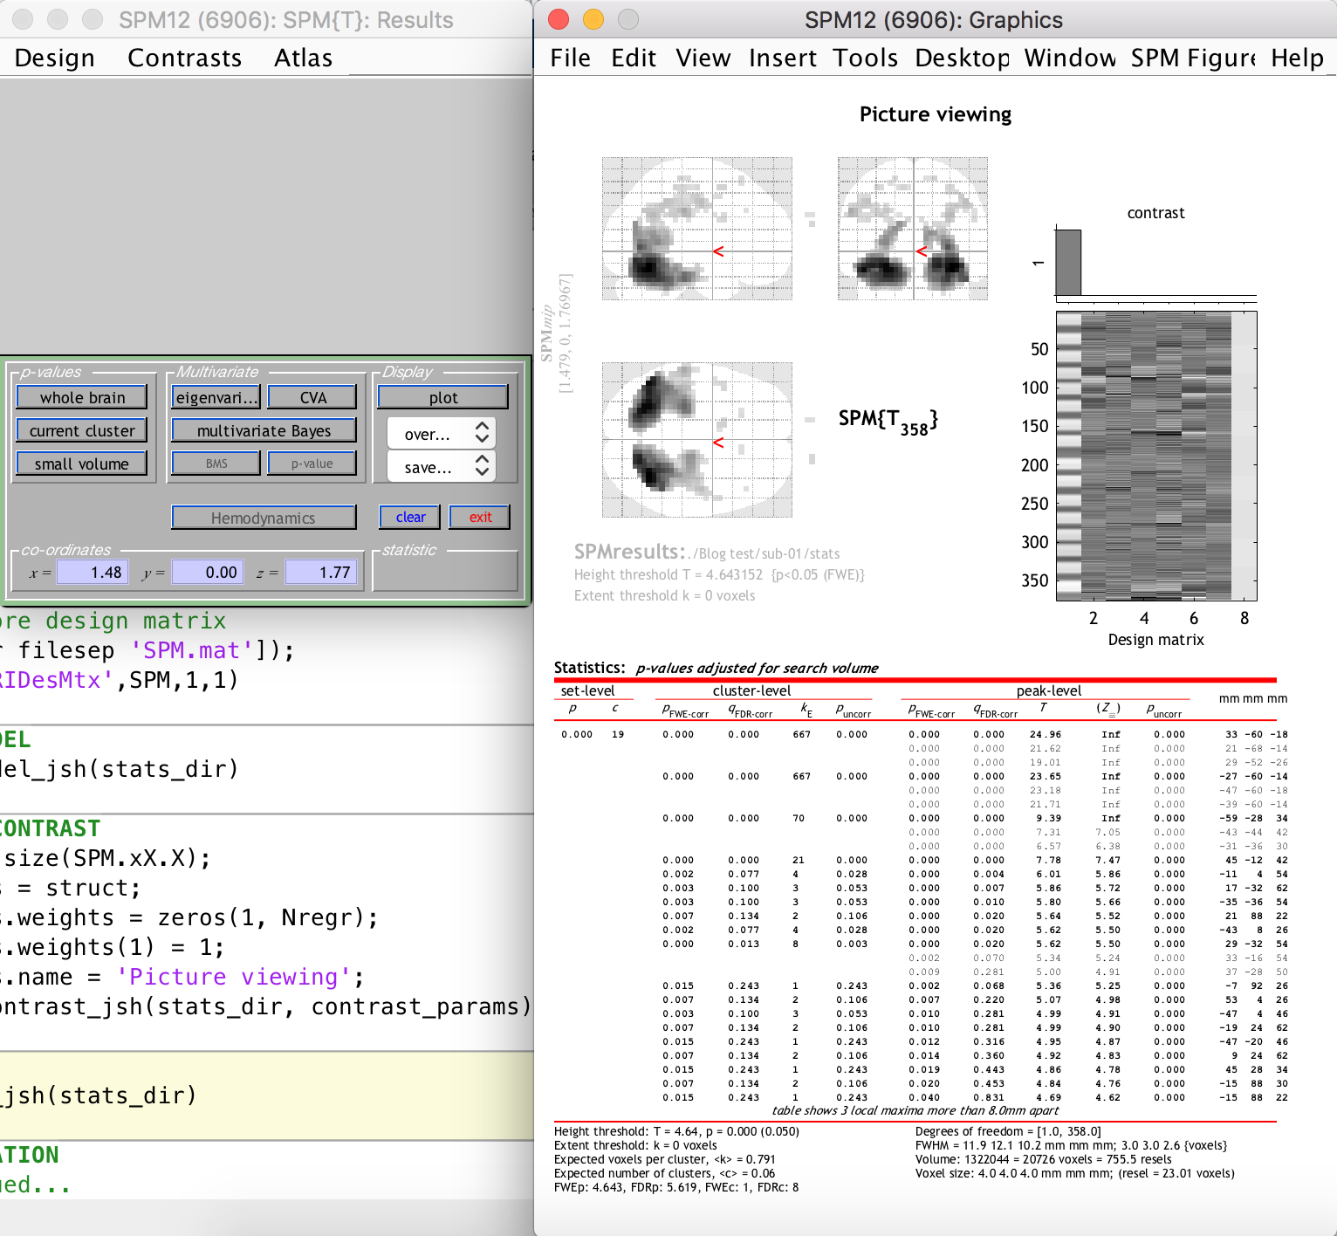Open the over... overlays dropdown
This screenshot has width=1337, height=1236.
tap(442, 434)
